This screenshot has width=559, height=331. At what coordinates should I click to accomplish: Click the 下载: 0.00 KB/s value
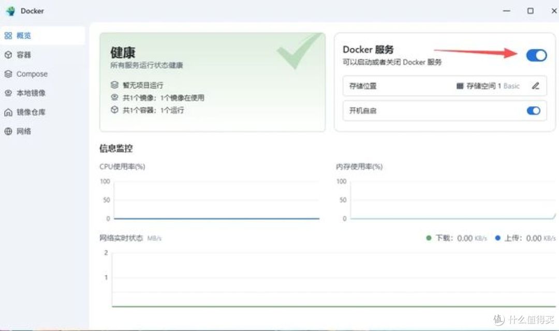coord(461,238)
